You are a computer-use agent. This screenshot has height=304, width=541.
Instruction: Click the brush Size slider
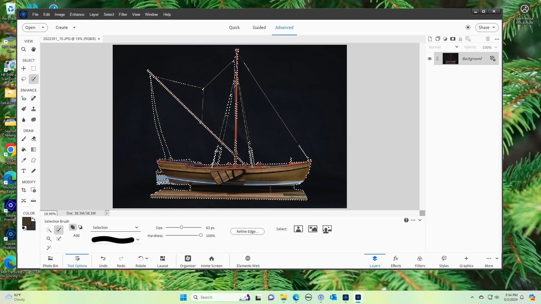(181, 227)
